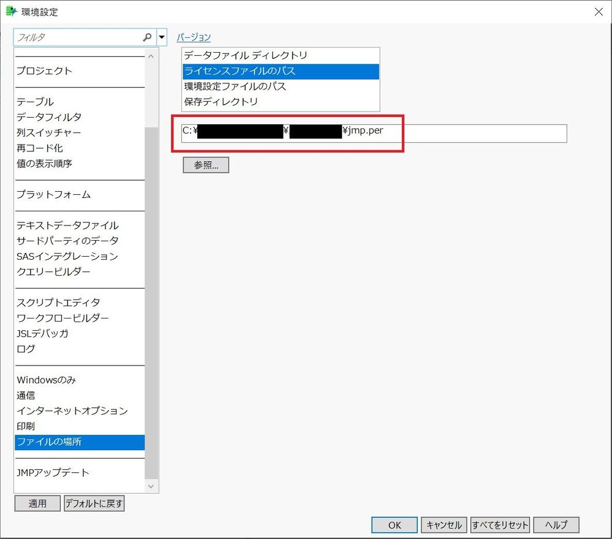This screenshot has height=539, width=612.
Task: Open データフィルタ preferences
Action: pyautogui.click(x=80, y=117)
